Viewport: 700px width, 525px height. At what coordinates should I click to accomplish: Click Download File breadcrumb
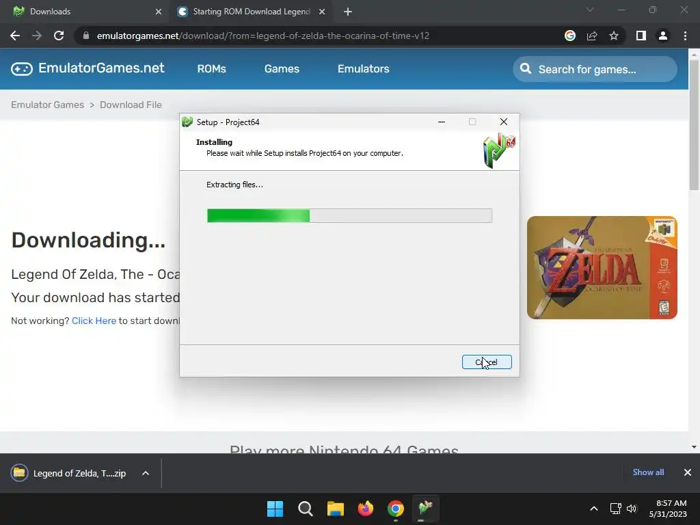131,105
